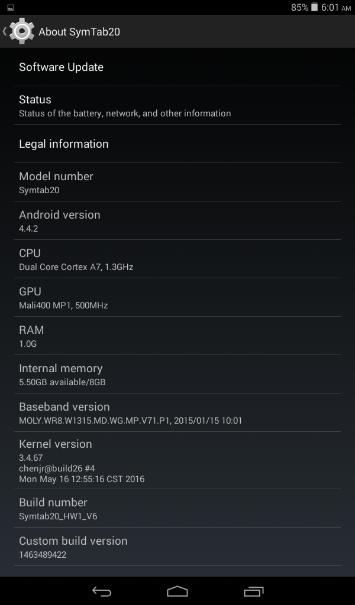
Task: Tap Android version 4.4.2 entry
Action: coord(177,220)
